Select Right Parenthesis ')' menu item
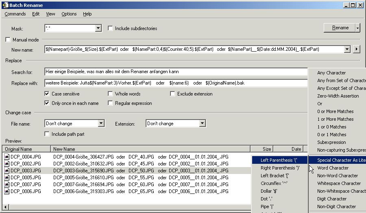The width and height of the screenshot is (366, 213). pos(280,168)
